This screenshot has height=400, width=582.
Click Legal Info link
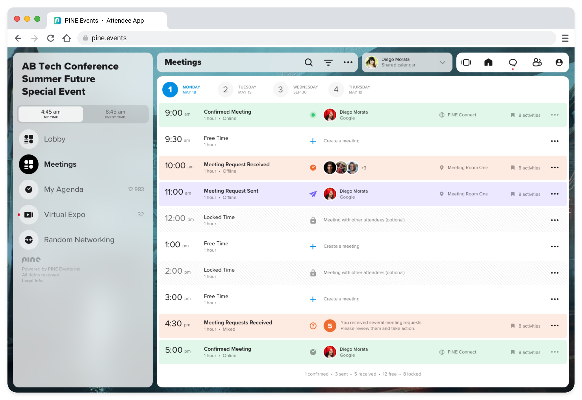tap(32, 281)
